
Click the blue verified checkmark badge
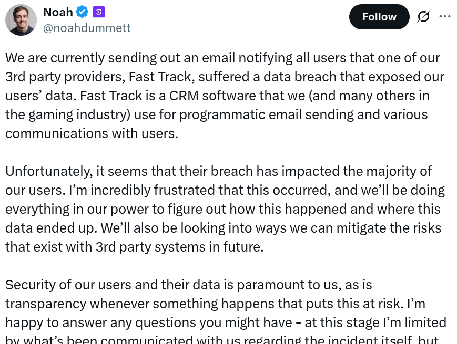click(x=82, y=12)
